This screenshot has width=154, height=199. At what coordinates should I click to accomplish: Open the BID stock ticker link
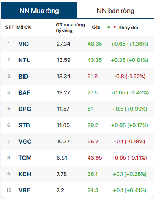pyautogui.click(x=23, y=77)
